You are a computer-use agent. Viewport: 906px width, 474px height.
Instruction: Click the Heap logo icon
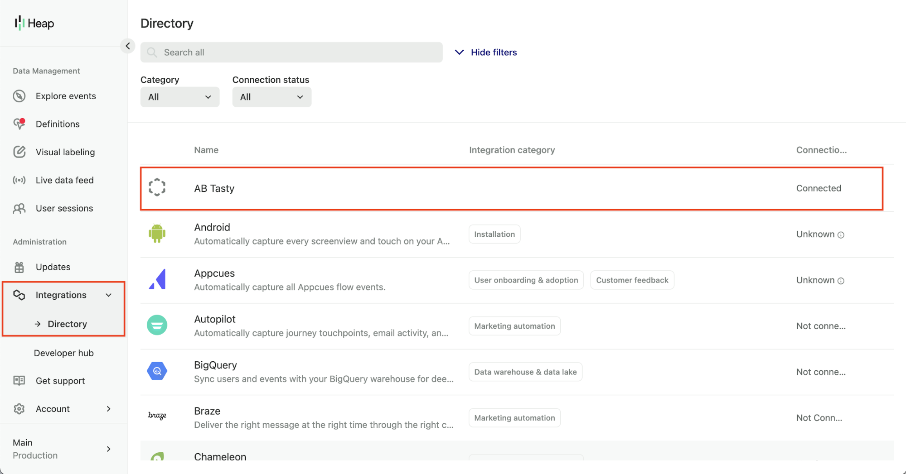[19, 23]
